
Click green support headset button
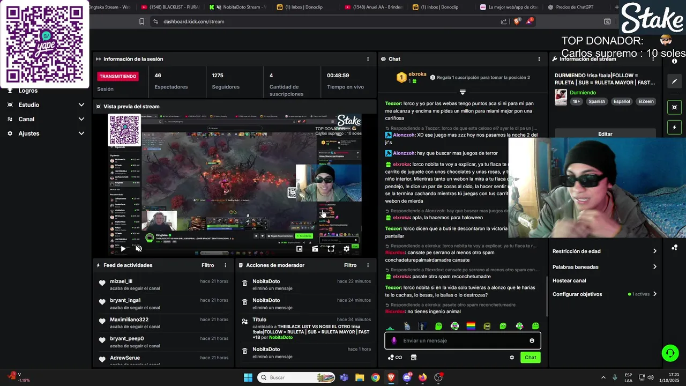(670, 353)
